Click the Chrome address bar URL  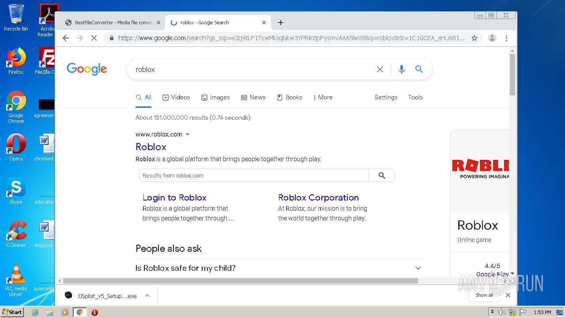(x=291, y=38)
